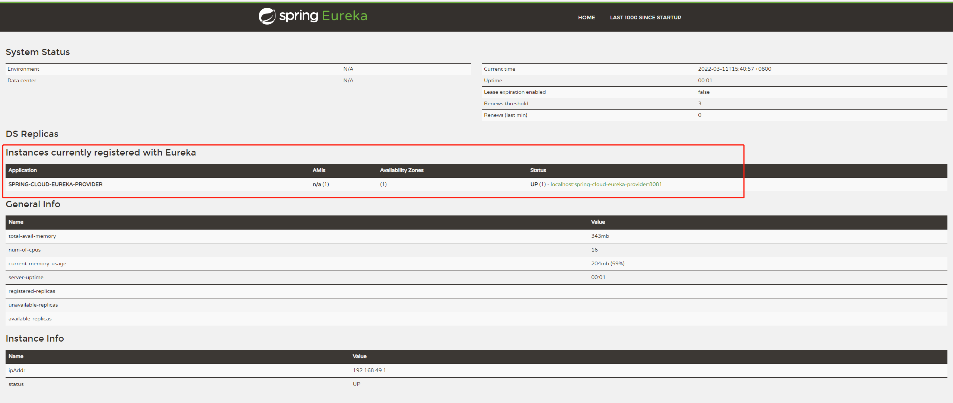
Task: Click the General Info heading
Action: tap(33, 204)
